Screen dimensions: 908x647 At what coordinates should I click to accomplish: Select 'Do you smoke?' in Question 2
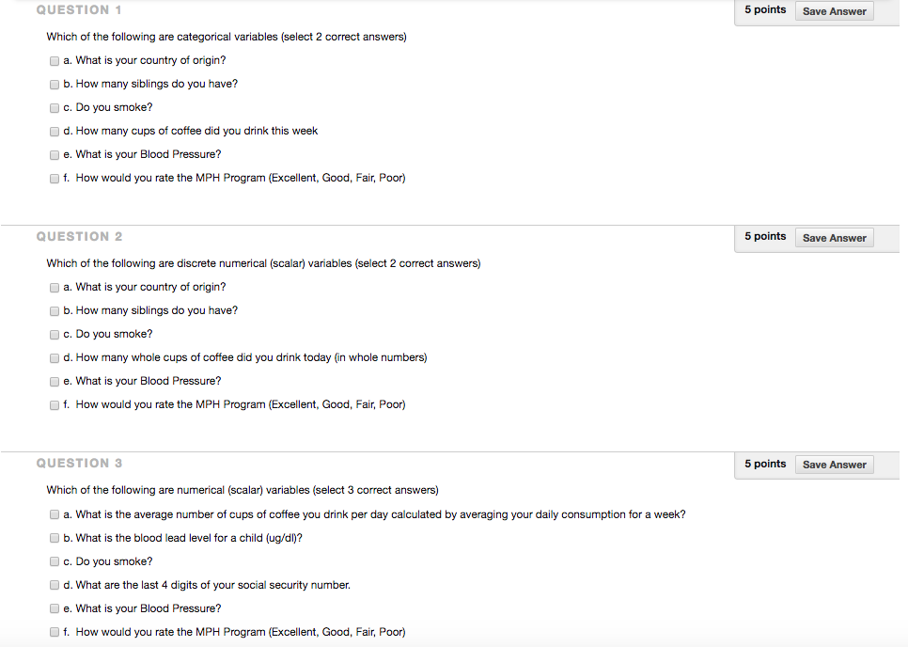[54, 334]
